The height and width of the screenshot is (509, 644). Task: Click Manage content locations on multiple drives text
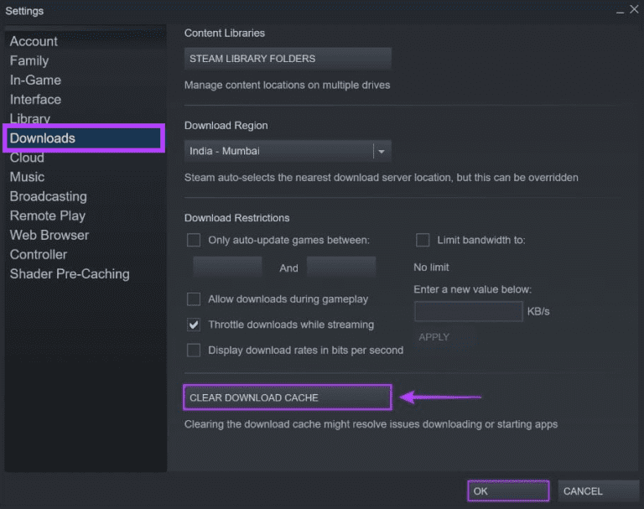[287, 85]
